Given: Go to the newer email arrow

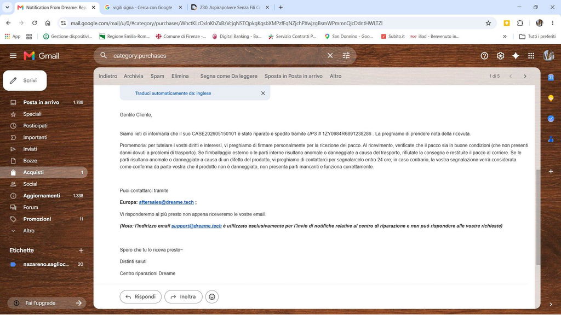Looking at the screenshot, I should (x=511, y=76).
